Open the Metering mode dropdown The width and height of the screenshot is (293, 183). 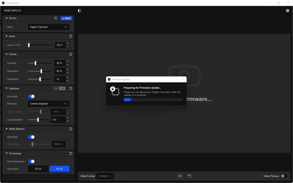click(48, 104)
